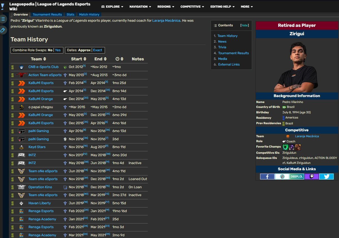This screenshot has width=339, height=238.
Task: Switch to the Match History tab
Action: 89,14
